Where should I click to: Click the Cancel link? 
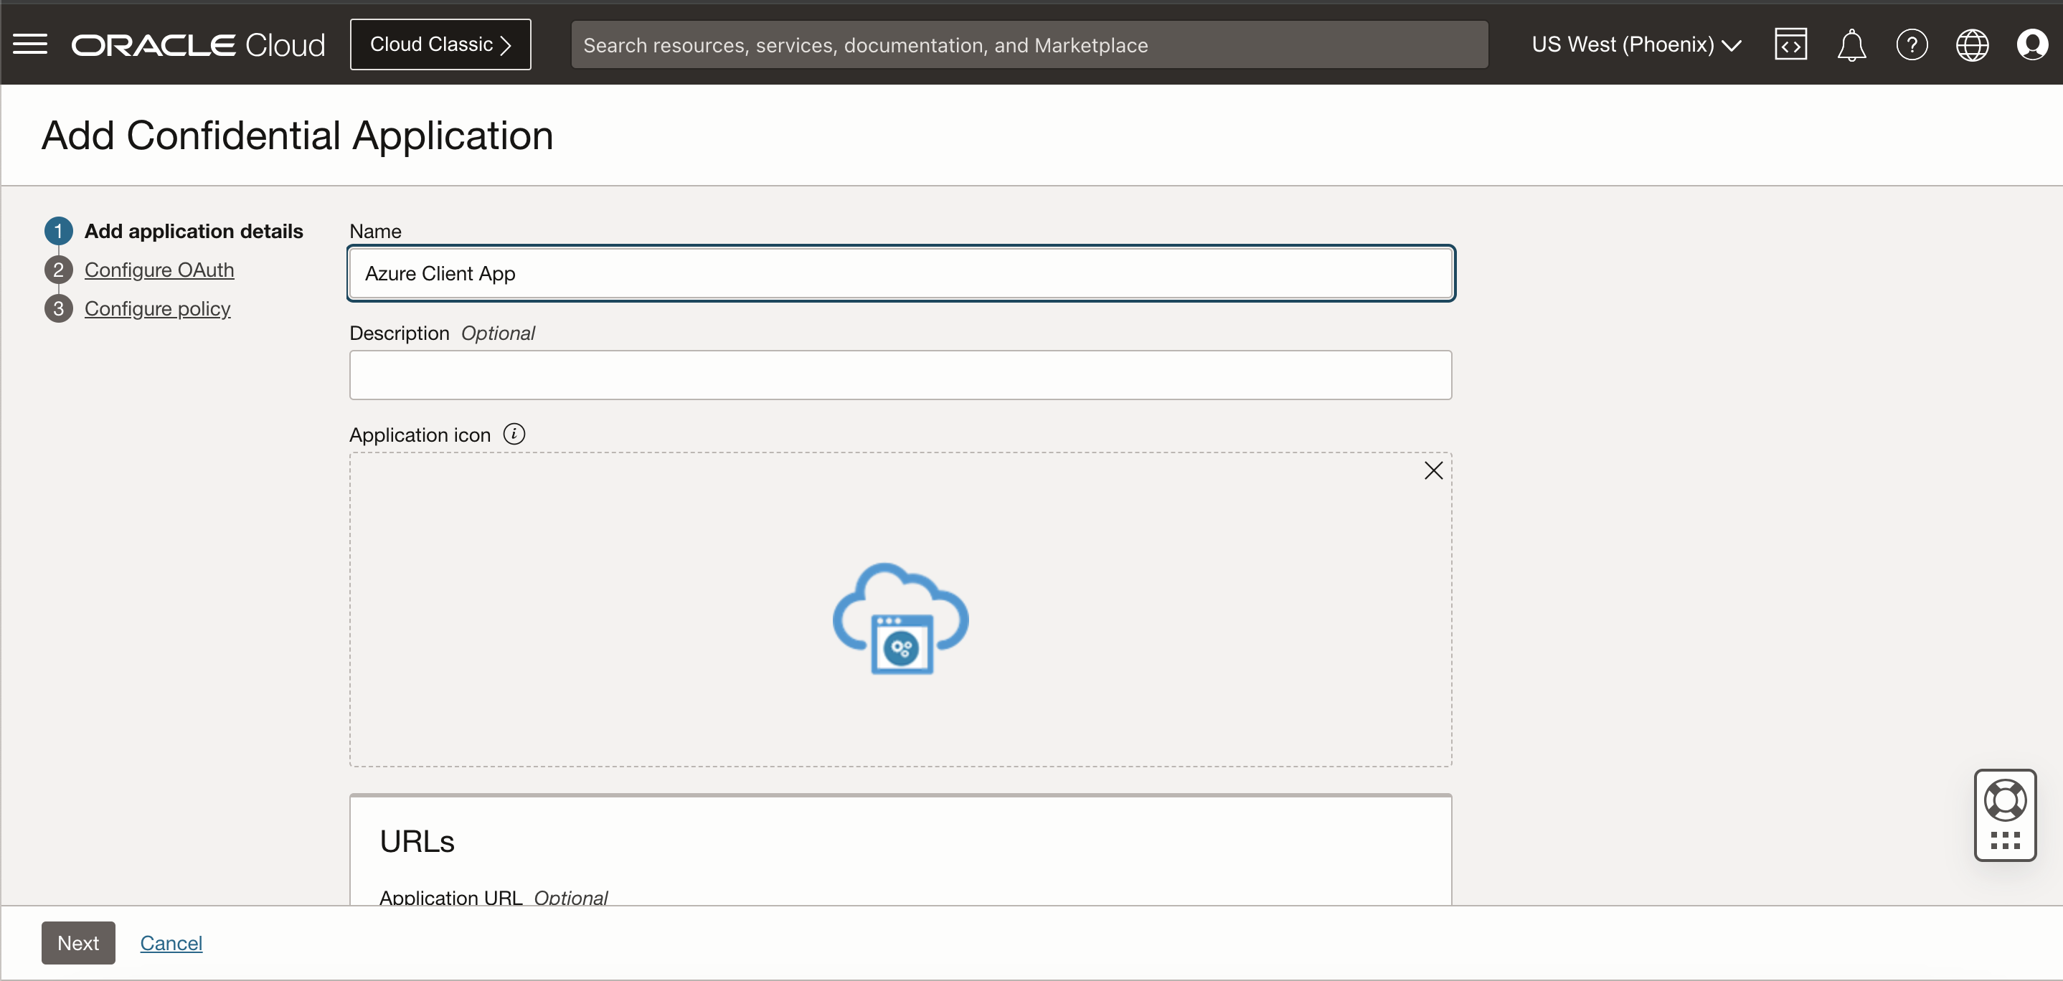coord(171,942)
